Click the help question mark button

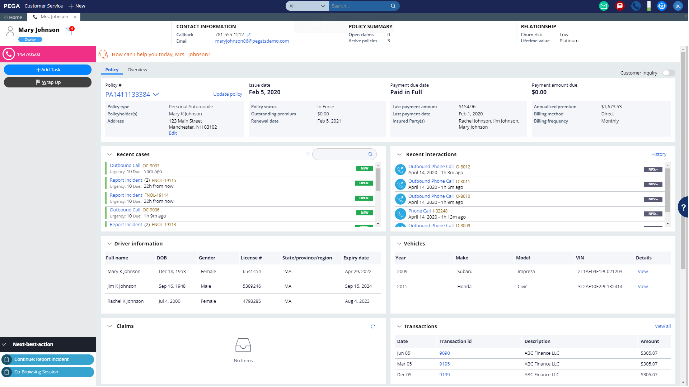[x=683, y=207]
